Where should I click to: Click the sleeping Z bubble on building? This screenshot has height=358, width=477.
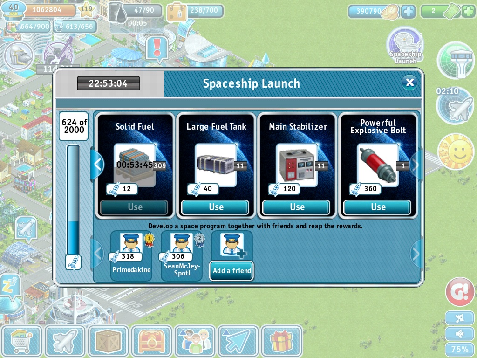(x=10, y=287)
